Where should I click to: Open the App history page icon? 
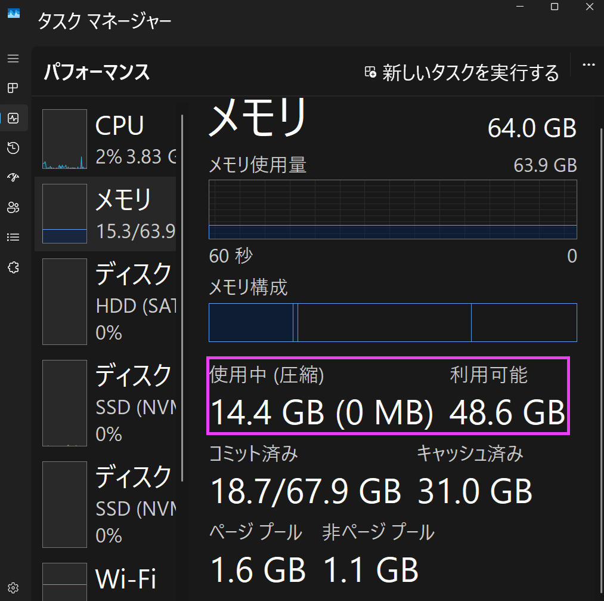13,148
